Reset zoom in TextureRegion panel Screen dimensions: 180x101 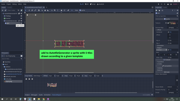[x=29, y=79]
